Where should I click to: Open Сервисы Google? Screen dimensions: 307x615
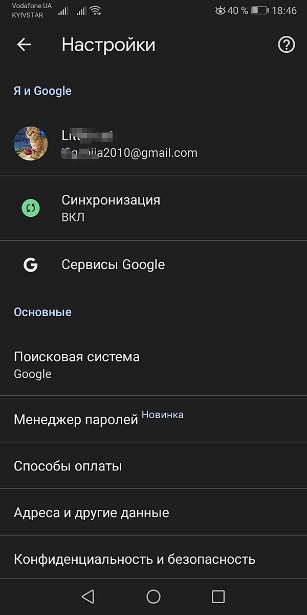pos(113,264)
